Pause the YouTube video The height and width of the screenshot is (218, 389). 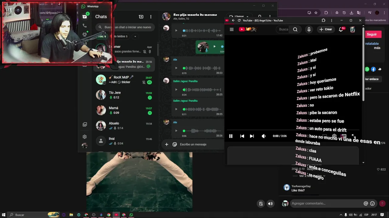(231, 136)
